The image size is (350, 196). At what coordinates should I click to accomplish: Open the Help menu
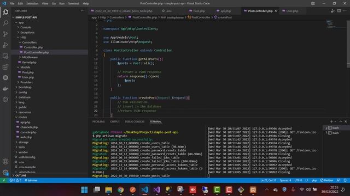86,4
